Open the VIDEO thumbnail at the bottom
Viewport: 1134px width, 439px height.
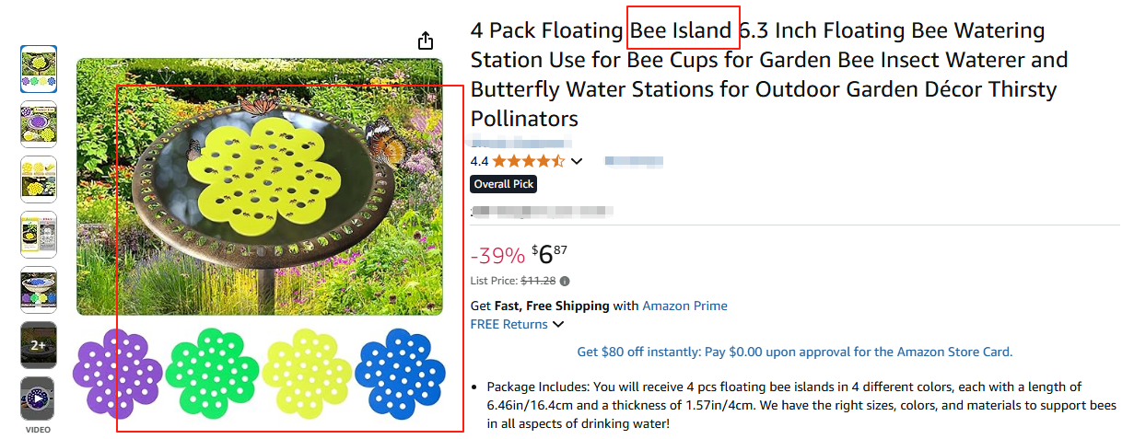pyautogui.click(x=39, y=400)
